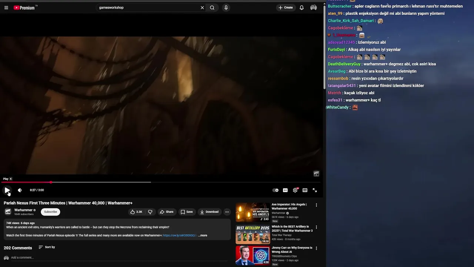Screen dimensions: 474x267
Task: Click the TRIGGERnometry Clips channel name
Action: point(284,256)
